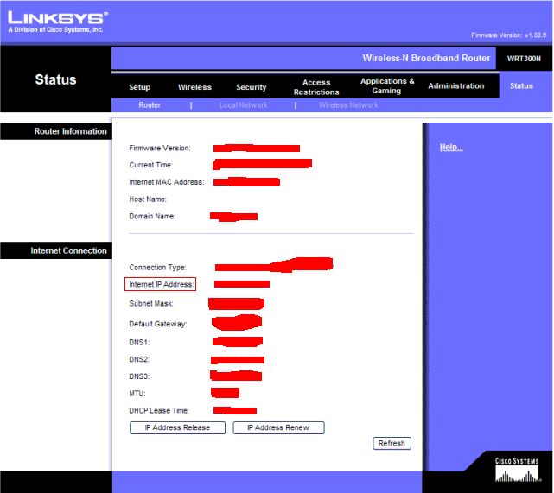Click the Internet IP Address label
This screenshot has width=554, height=493.
tap(162, 284)
